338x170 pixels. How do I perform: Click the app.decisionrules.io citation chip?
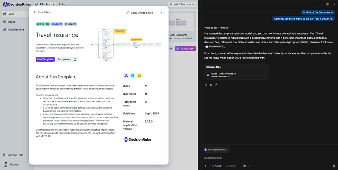215,46
